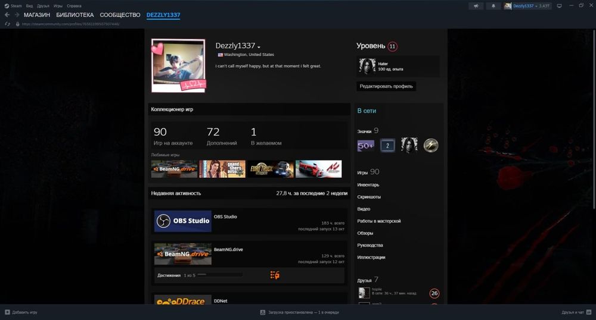Open the Вид menu
The height and width of the screenshot is (320, 596).
pyautogui.click(x=29, y=6)
